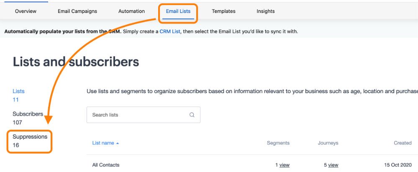Image resolution: width=418 pixels, height=172 pixels.
Task: Click the search magnifier icon
Action: [192, 115]
